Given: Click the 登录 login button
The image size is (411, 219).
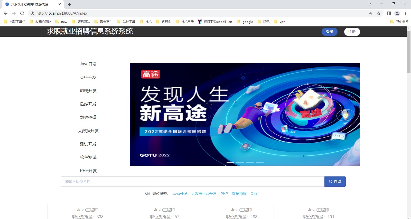Looking at the screenshot, I should pyautogui.click(x=330, y=32).
